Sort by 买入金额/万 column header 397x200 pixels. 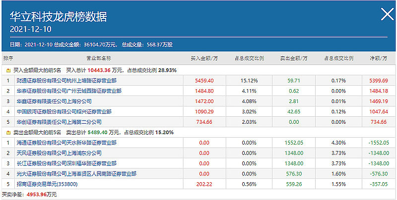(204, 59)
